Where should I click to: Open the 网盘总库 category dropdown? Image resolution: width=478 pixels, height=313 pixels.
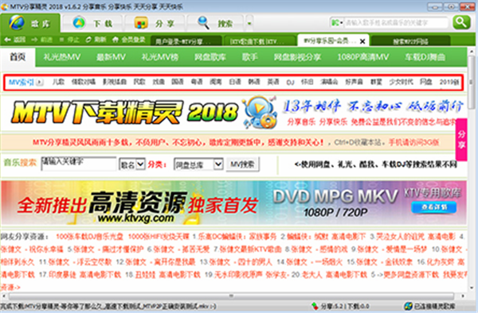click(198, 164)
